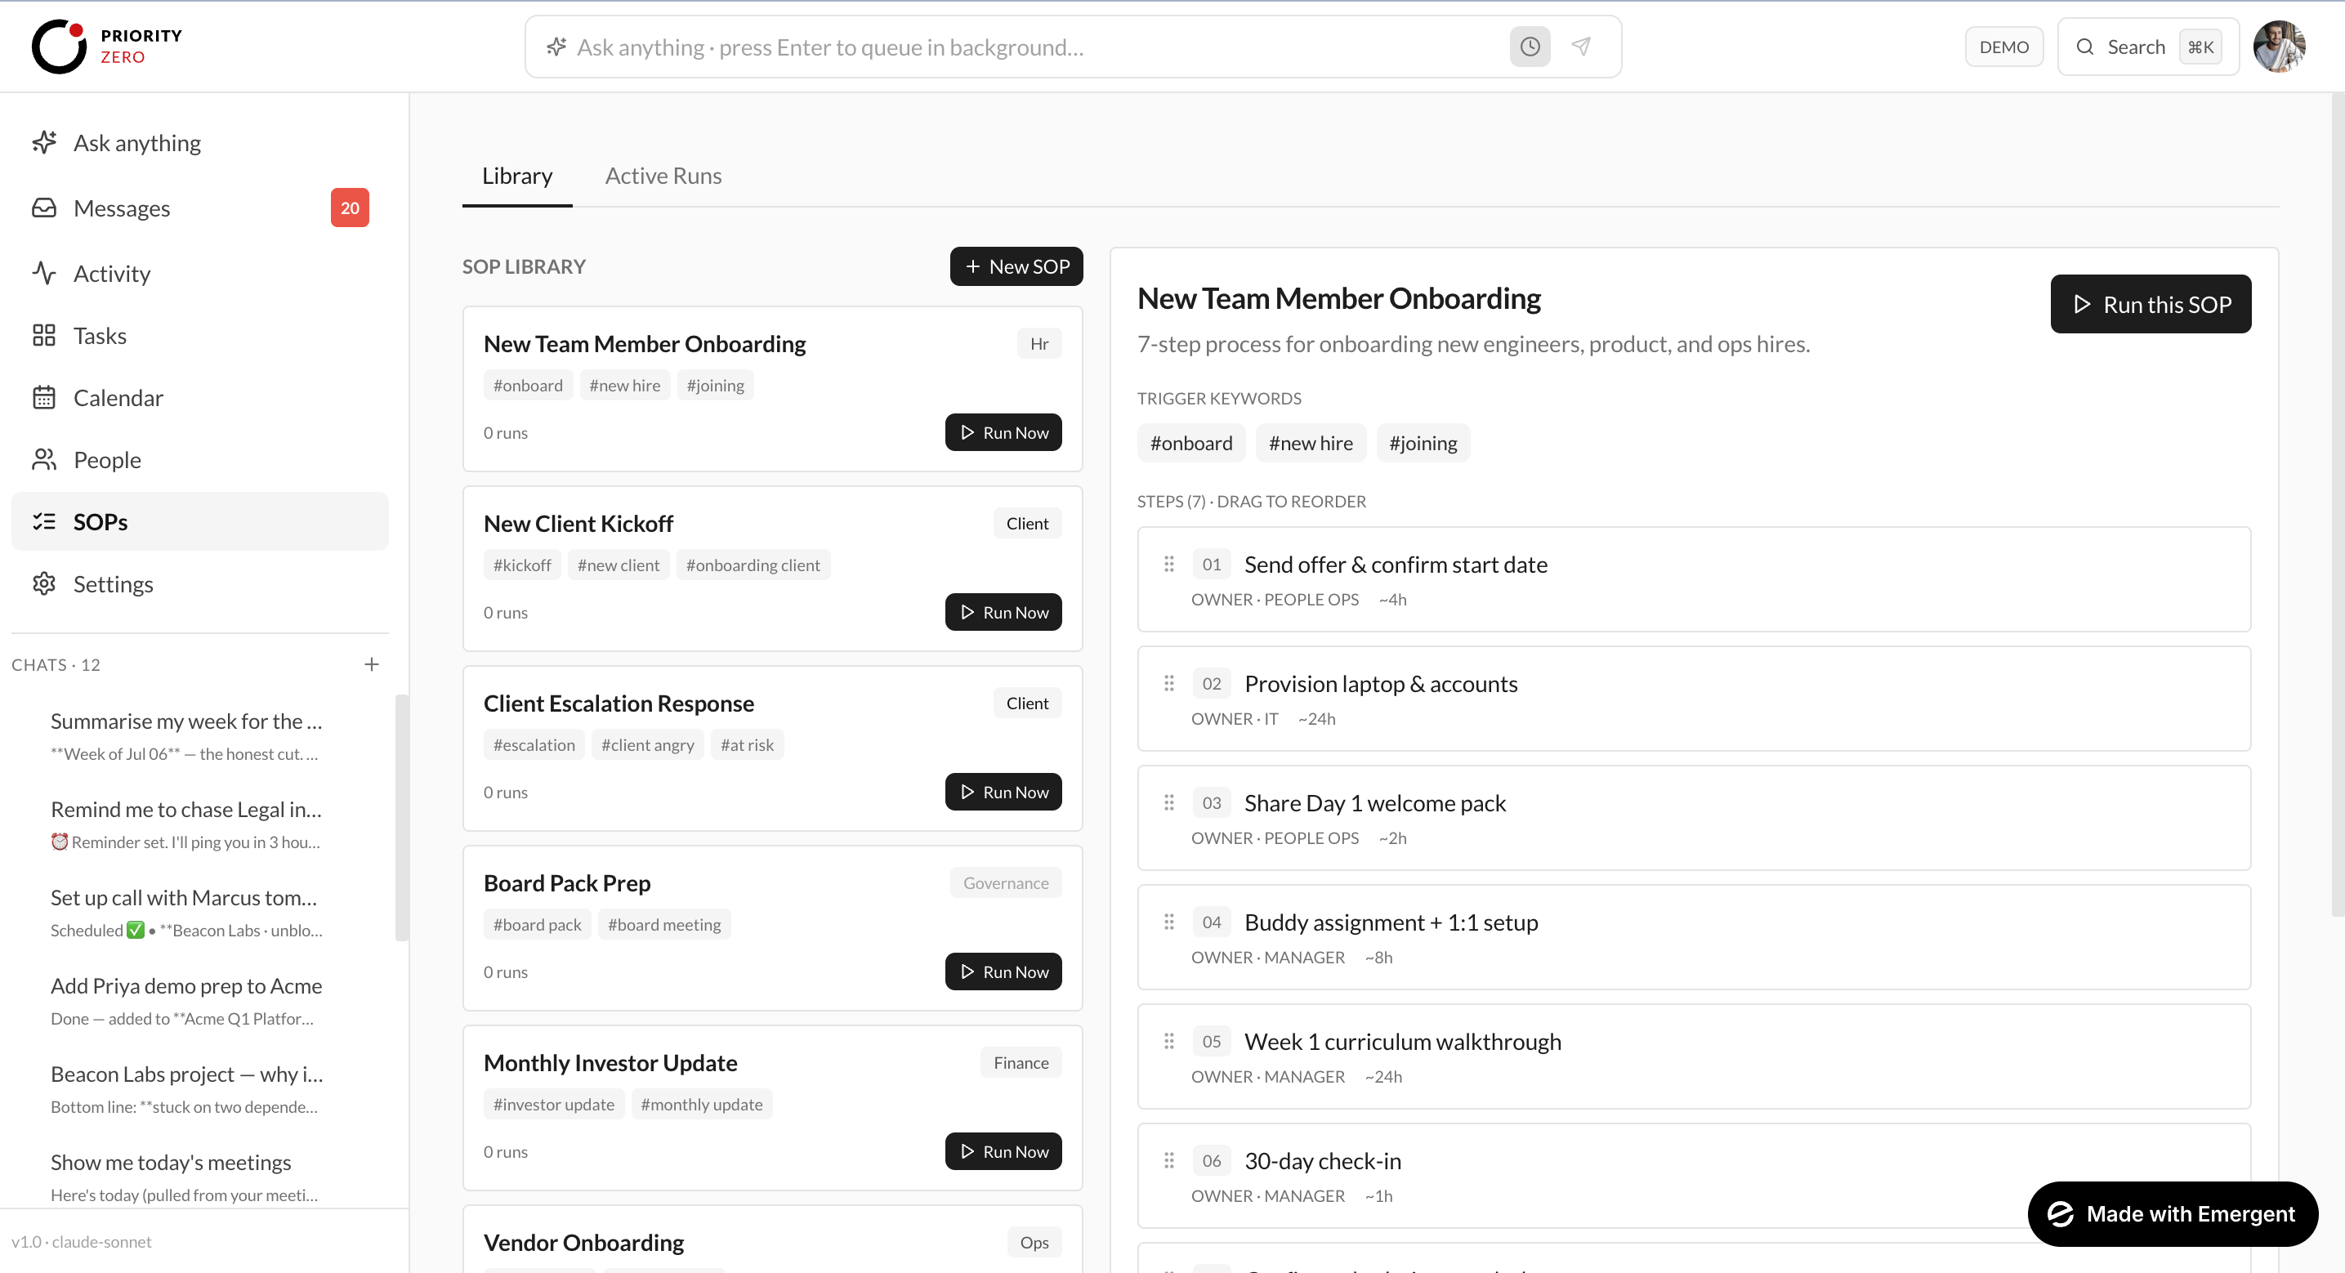The height and width of the screenshot is (1273, 2345).
Task: Open the user profile avatar
Action: point(2279,47)
